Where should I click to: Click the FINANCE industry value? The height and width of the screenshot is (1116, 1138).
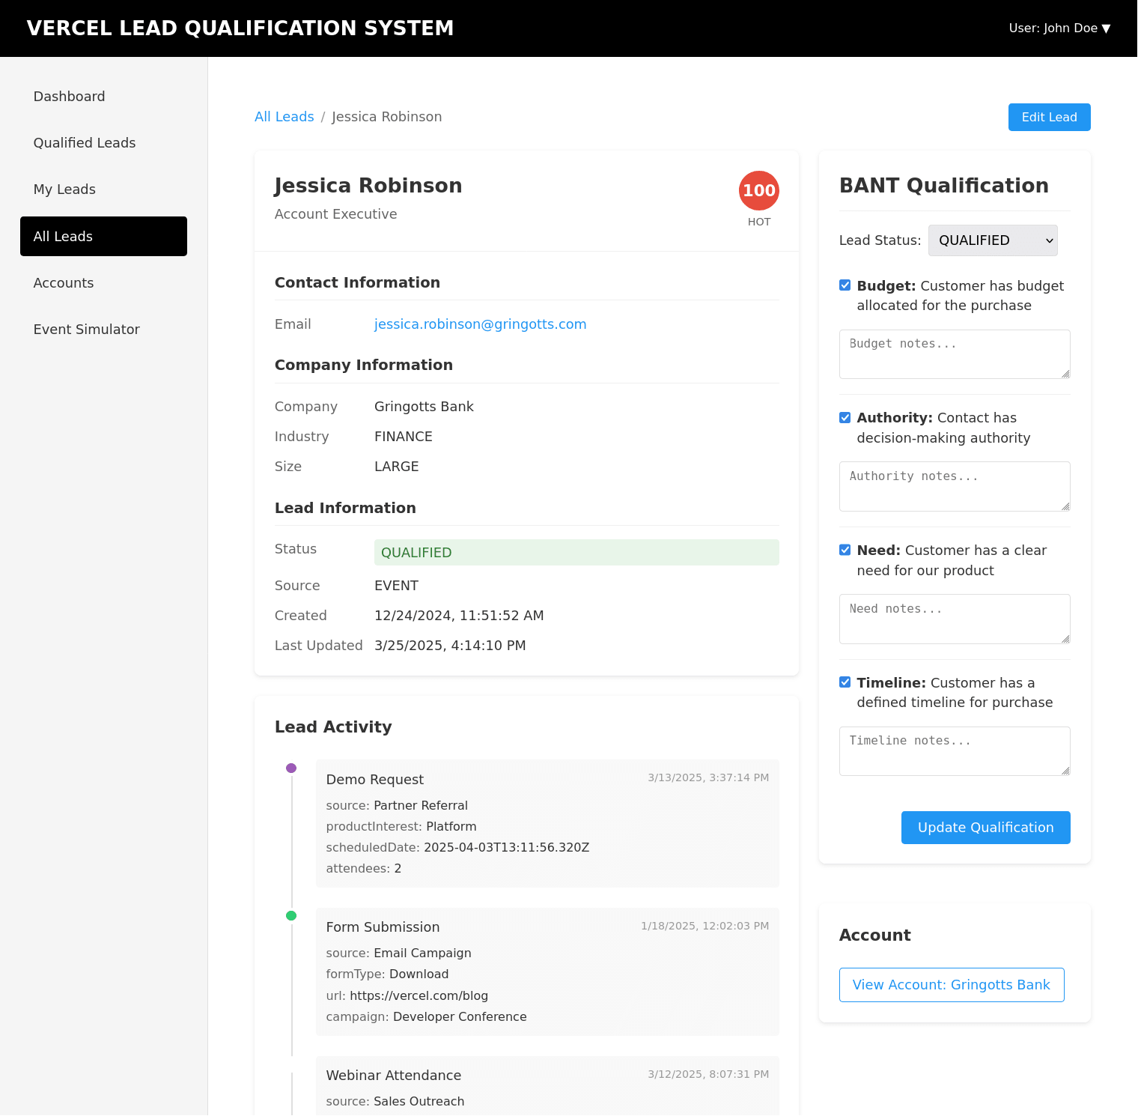point(404,437)
